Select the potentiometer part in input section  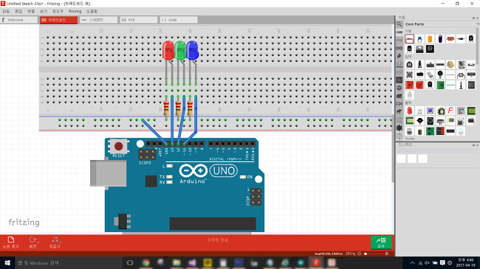coord(409,65)
